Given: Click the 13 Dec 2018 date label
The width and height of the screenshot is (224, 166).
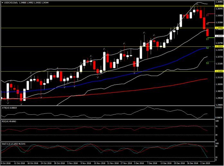Looking at the screenshot, I should [x=166, y=163].
